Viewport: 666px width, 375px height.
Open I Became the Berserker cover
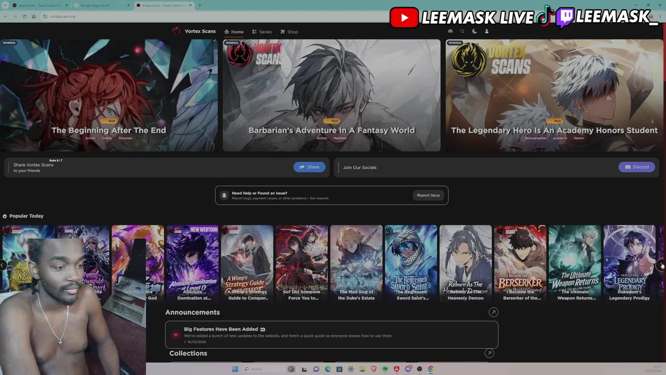[520, 263]
